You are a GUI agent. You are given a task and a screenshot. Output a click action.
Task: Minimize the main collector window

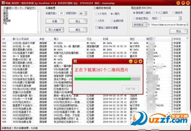coord(178,3)
